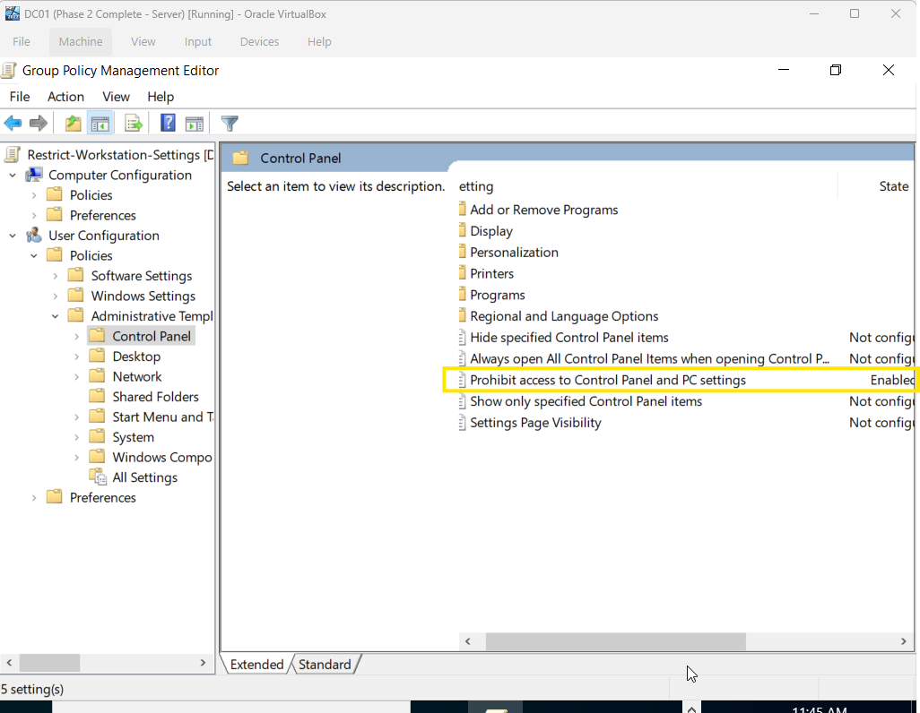920x713 pixels.
Task: Click the Settings Page Visibility policy icon
Action: click(x=463, y=422)
